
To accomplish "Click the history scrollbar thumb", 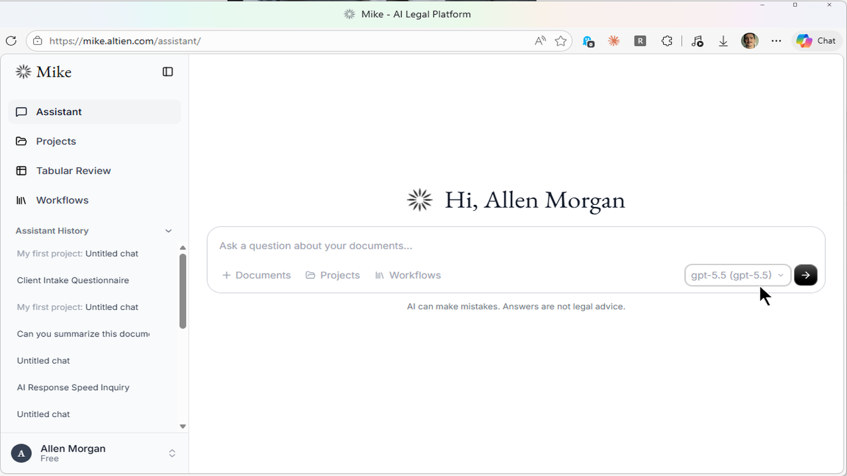I will pyautogui.click(x=183, y=291).
